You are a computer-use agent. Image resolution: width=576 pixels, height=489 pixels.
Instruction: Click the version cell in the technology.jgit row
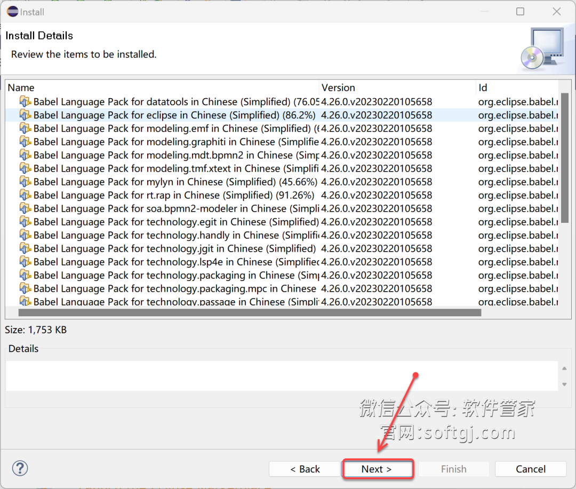pos(377,248)
